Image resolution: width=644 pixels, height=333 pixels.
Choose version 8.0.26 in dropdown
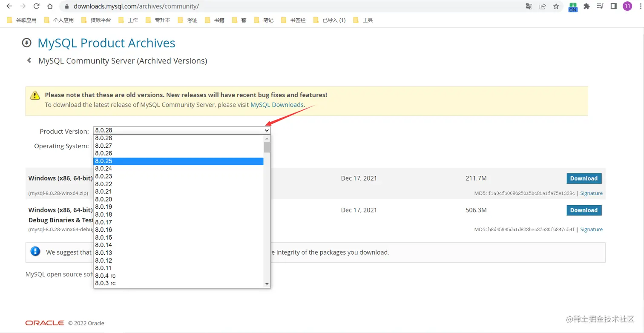pyautogui.click(x=178, y=153)
